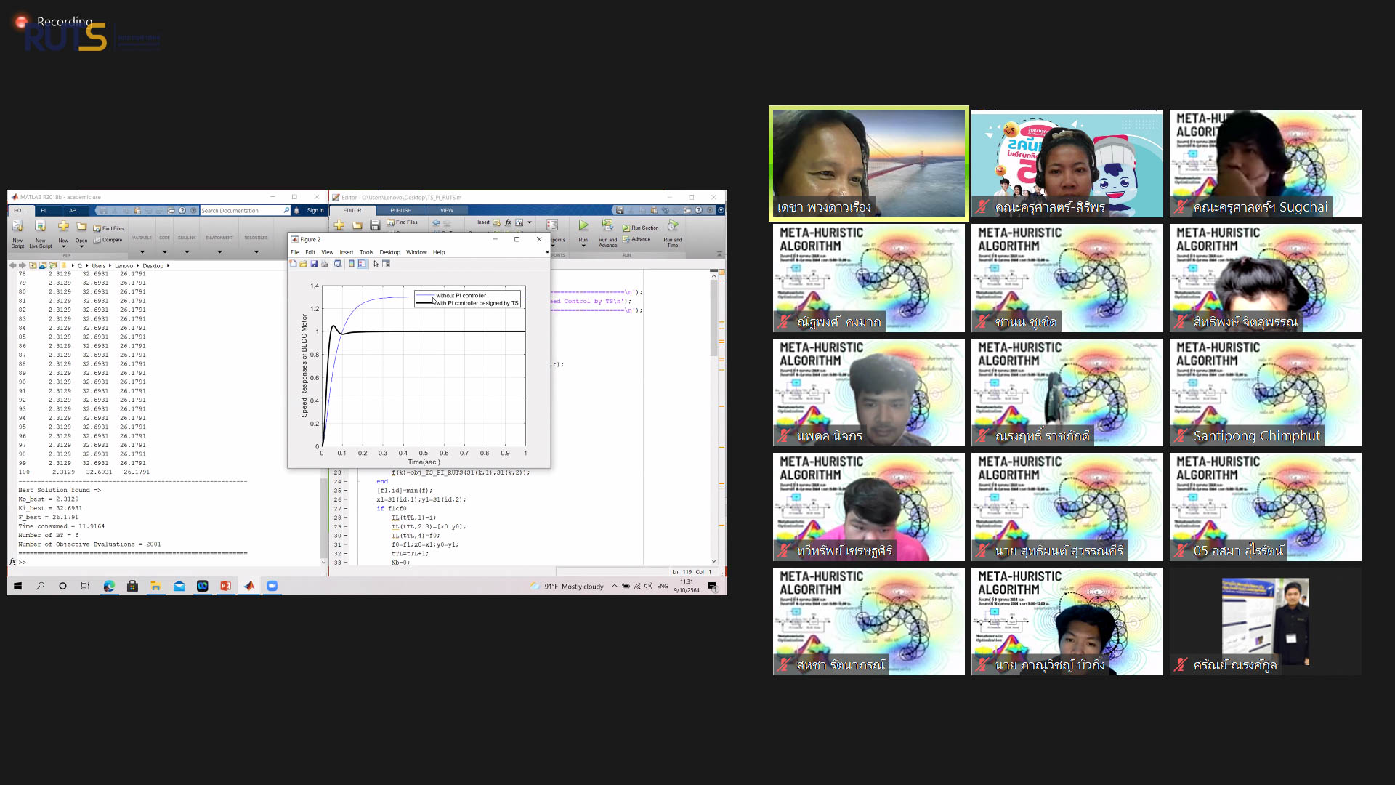Open Property Inspector in Figure toolbar

(x=387, y=264)
